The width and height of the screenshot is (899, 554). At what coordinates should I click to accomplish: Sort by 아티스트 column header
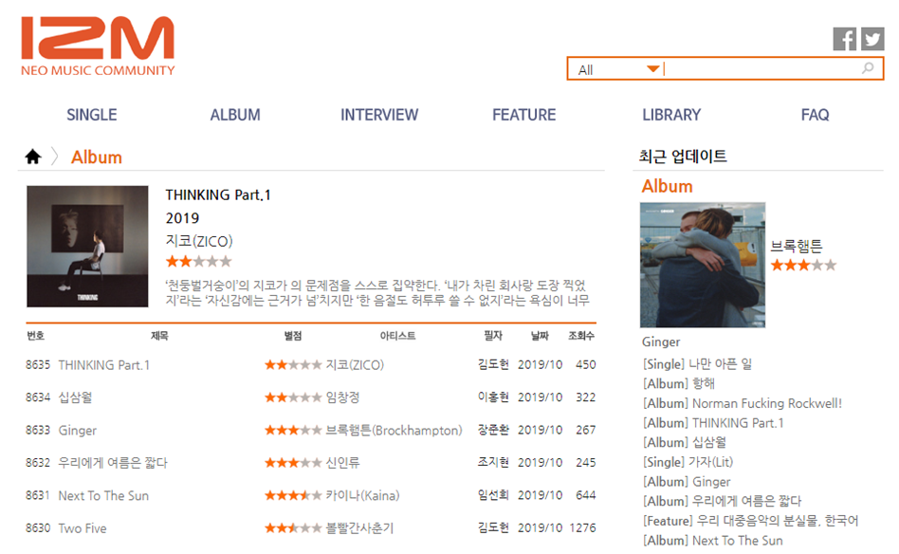click(x=398, y=336)
